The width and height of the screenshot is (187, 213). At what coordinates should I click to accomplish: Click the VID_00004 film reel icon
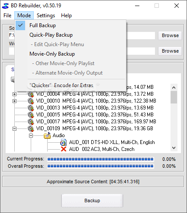click(31, 94)
